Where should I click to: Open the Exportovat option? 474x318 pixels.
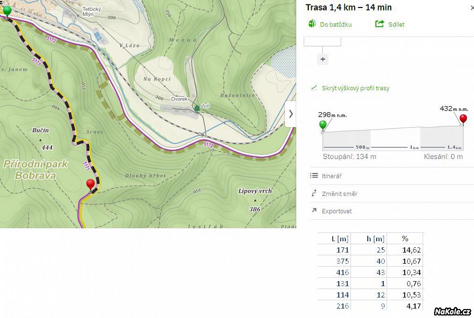337,211
